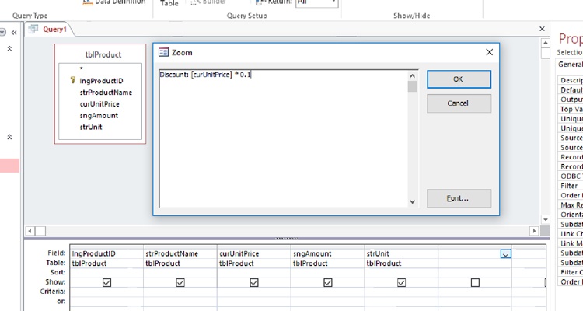Image resolution: width=583 pixels, height=311 pixels.
Task: Click the tblProduct table title
Action: coord(103,54)
